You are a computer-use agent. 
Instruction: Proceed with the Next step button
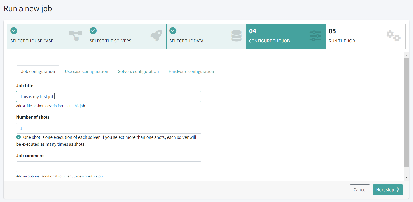(388, 190)
